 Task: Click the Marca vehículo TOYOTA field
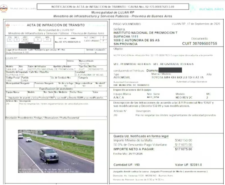click(92, 64)
